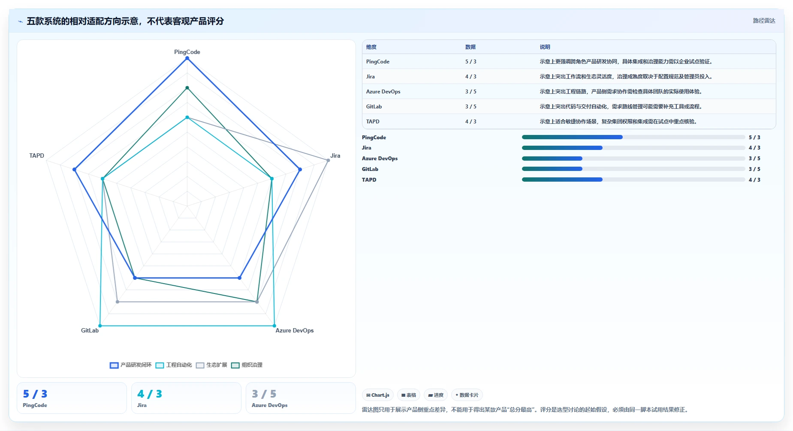Select the GitLab progress bar
The width and height of the screenshot is (793, 431).
[633, 169]
